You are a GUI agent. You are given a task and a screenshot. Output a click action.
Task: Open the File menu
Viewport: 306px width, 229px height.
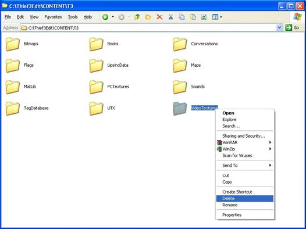(8, 17)
